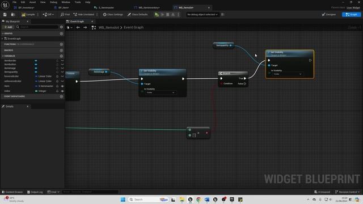This screenshot has width=363, height=204.
Task: Open the Debug menu
Action: coord(53,2)
